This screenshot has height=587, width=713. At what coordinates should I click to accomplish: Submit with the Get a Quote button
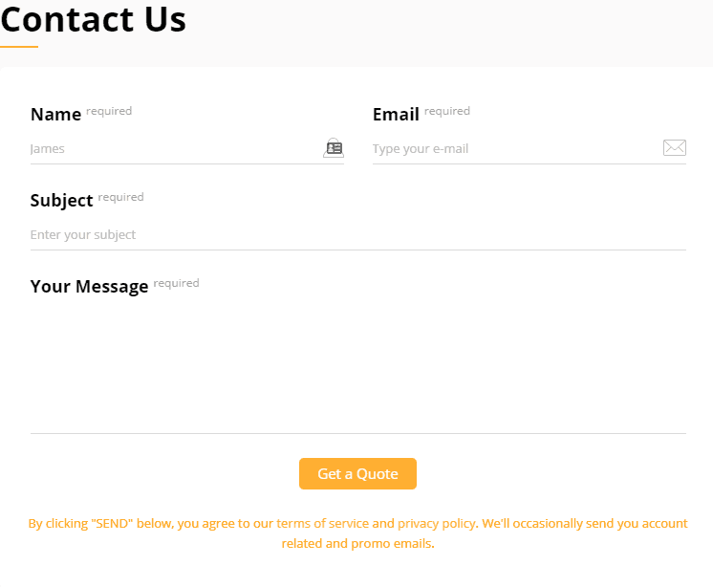(x=357, y=474)
